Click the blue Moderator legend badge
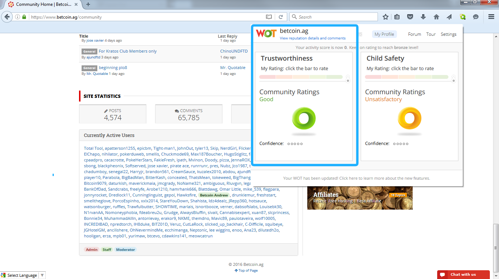Viewport: 499px width, 279px height. pyautogui.click(x=125, y=250)
